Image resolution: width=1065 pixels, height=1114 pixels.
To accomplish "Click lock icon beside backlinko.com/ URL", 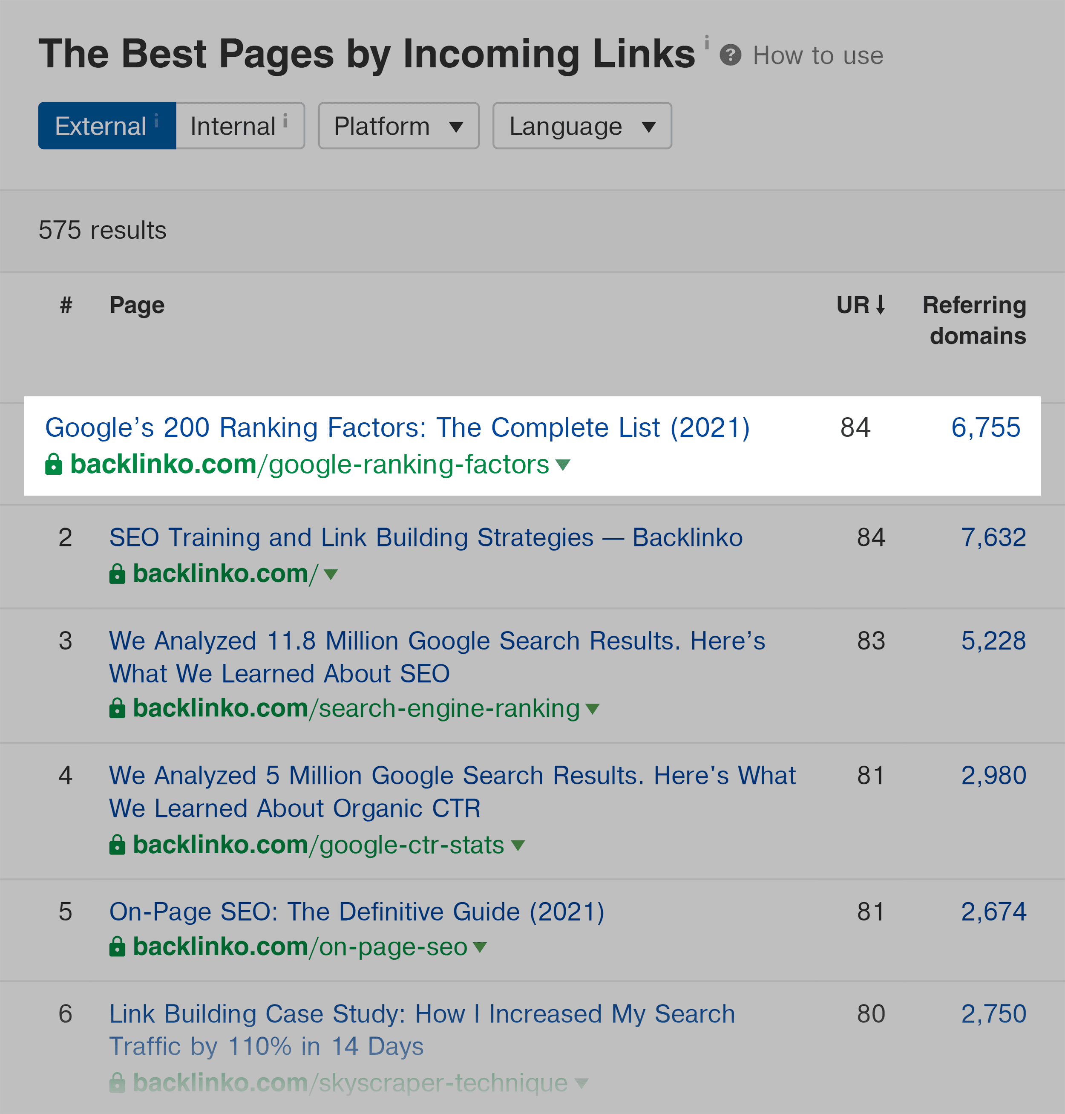I will [x=117, y=574].
